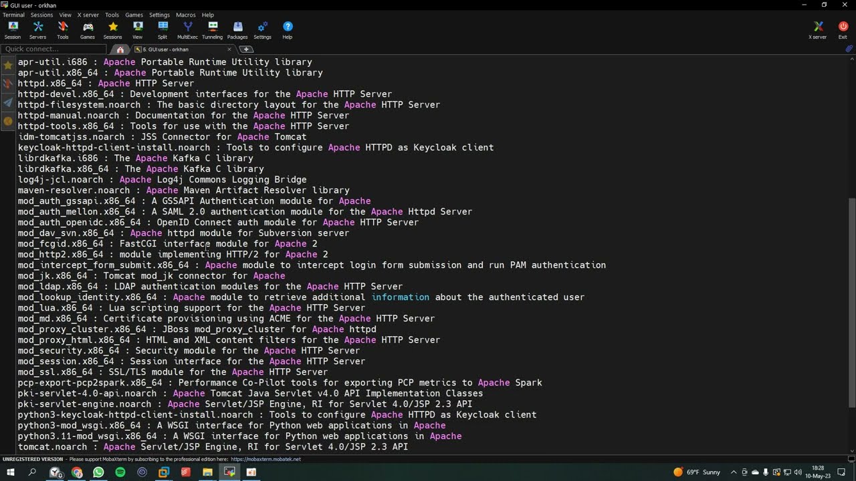The image size is (856, 481).
Task: Open the Terminal menu
Action: pyautogui.click(x=13, y=15)
